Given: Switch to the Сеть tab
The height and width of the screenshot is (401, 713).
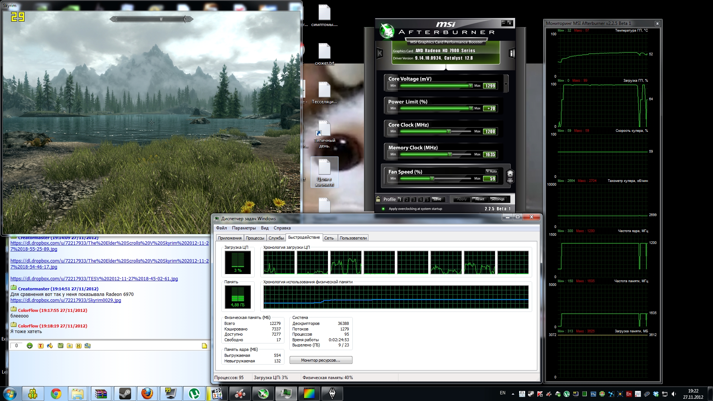Looking at the screenshot, I should tap(329, 238).
